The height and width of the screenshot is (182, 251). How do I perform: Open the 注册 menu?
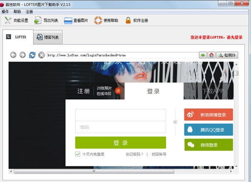point(29,12)
